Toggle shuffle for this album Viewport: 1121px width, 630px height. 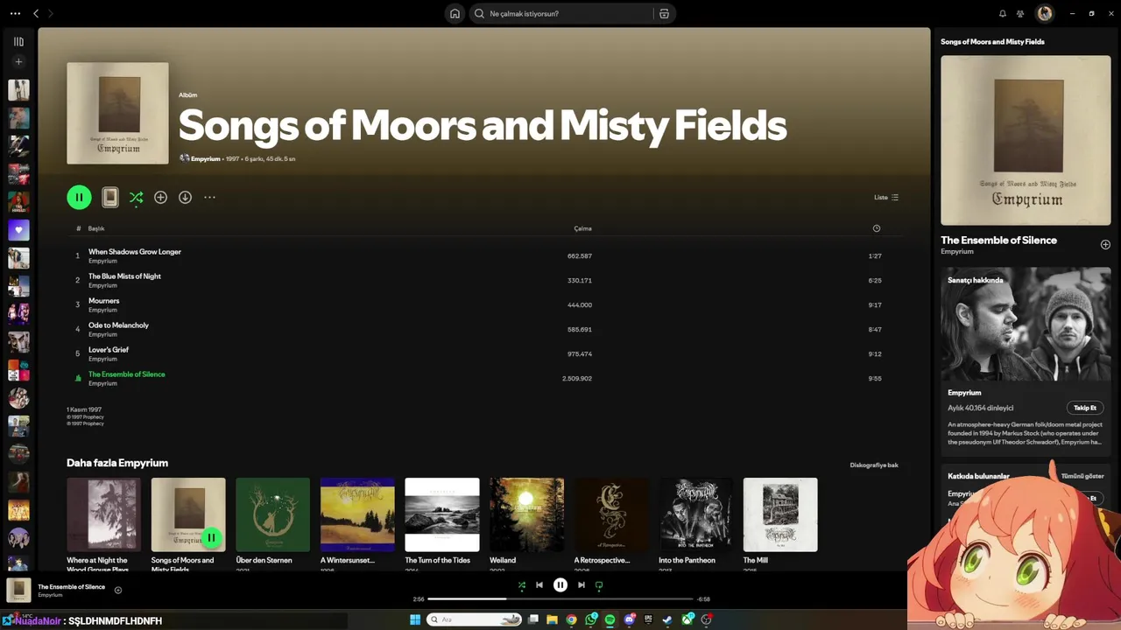pyautogui.click(x=136, y=198)
